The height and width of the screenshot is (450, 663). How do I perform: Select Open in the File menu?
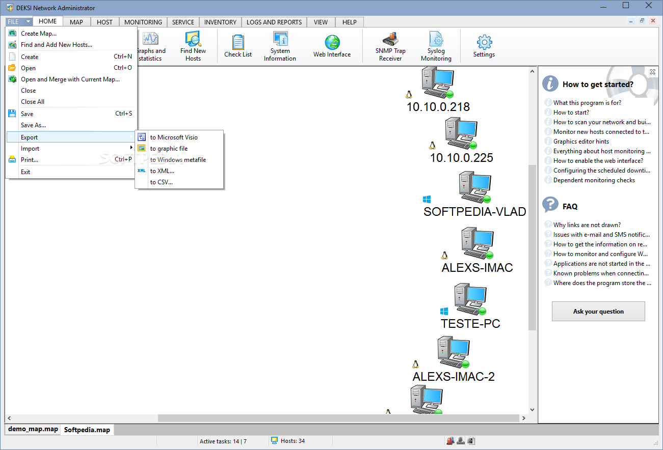click(71, 68)
